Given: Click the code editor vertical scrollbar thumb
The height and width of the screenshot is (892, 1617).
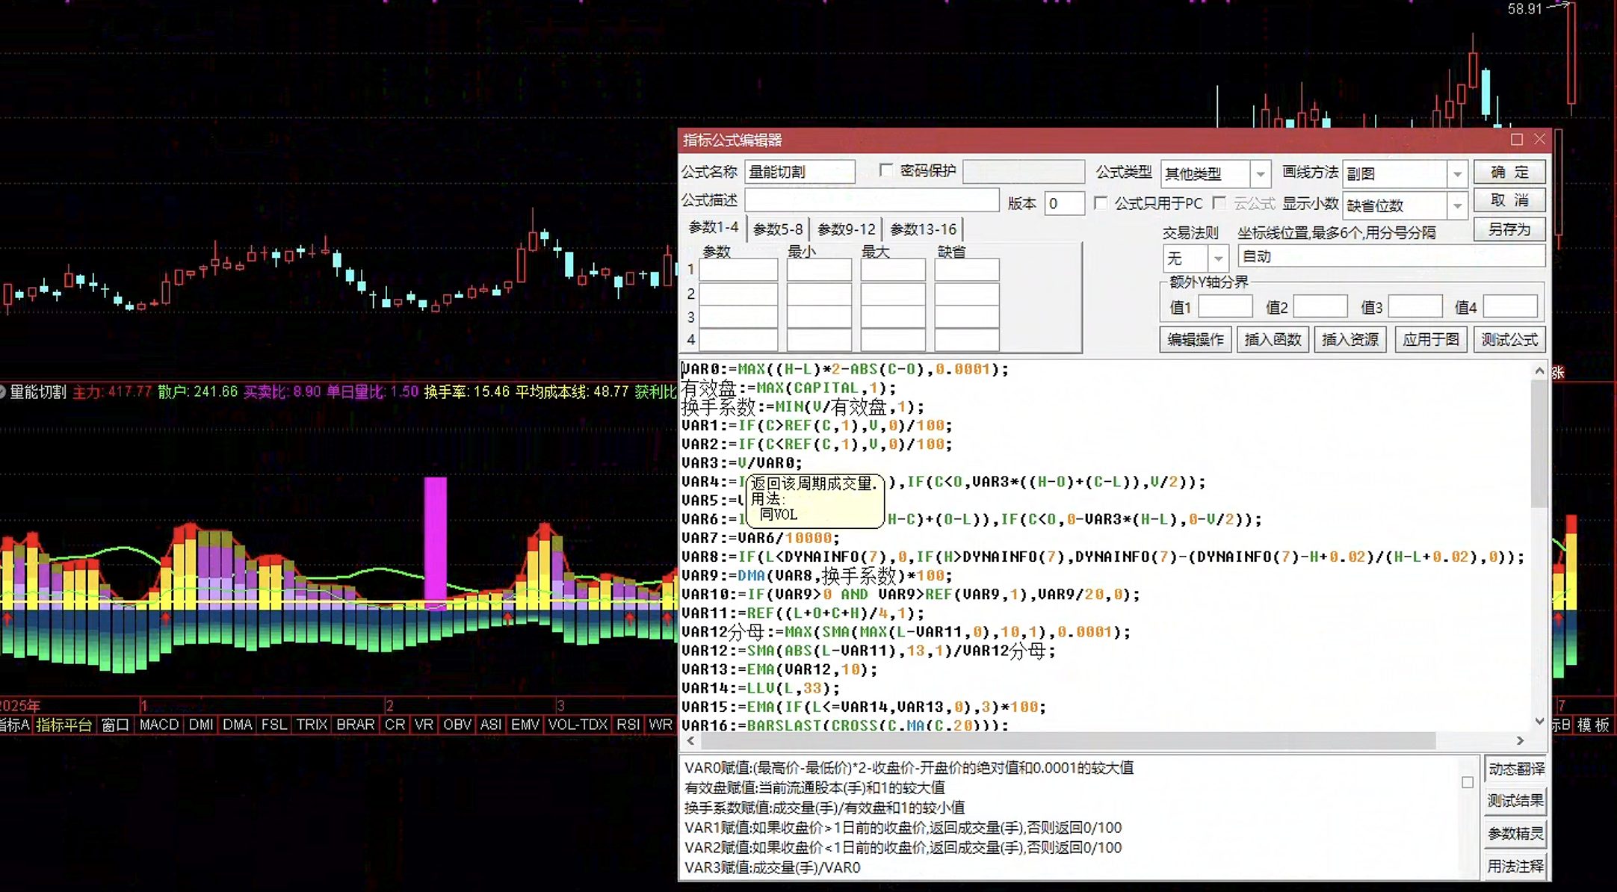Looking at the screenshot, I should (1539, 443).
